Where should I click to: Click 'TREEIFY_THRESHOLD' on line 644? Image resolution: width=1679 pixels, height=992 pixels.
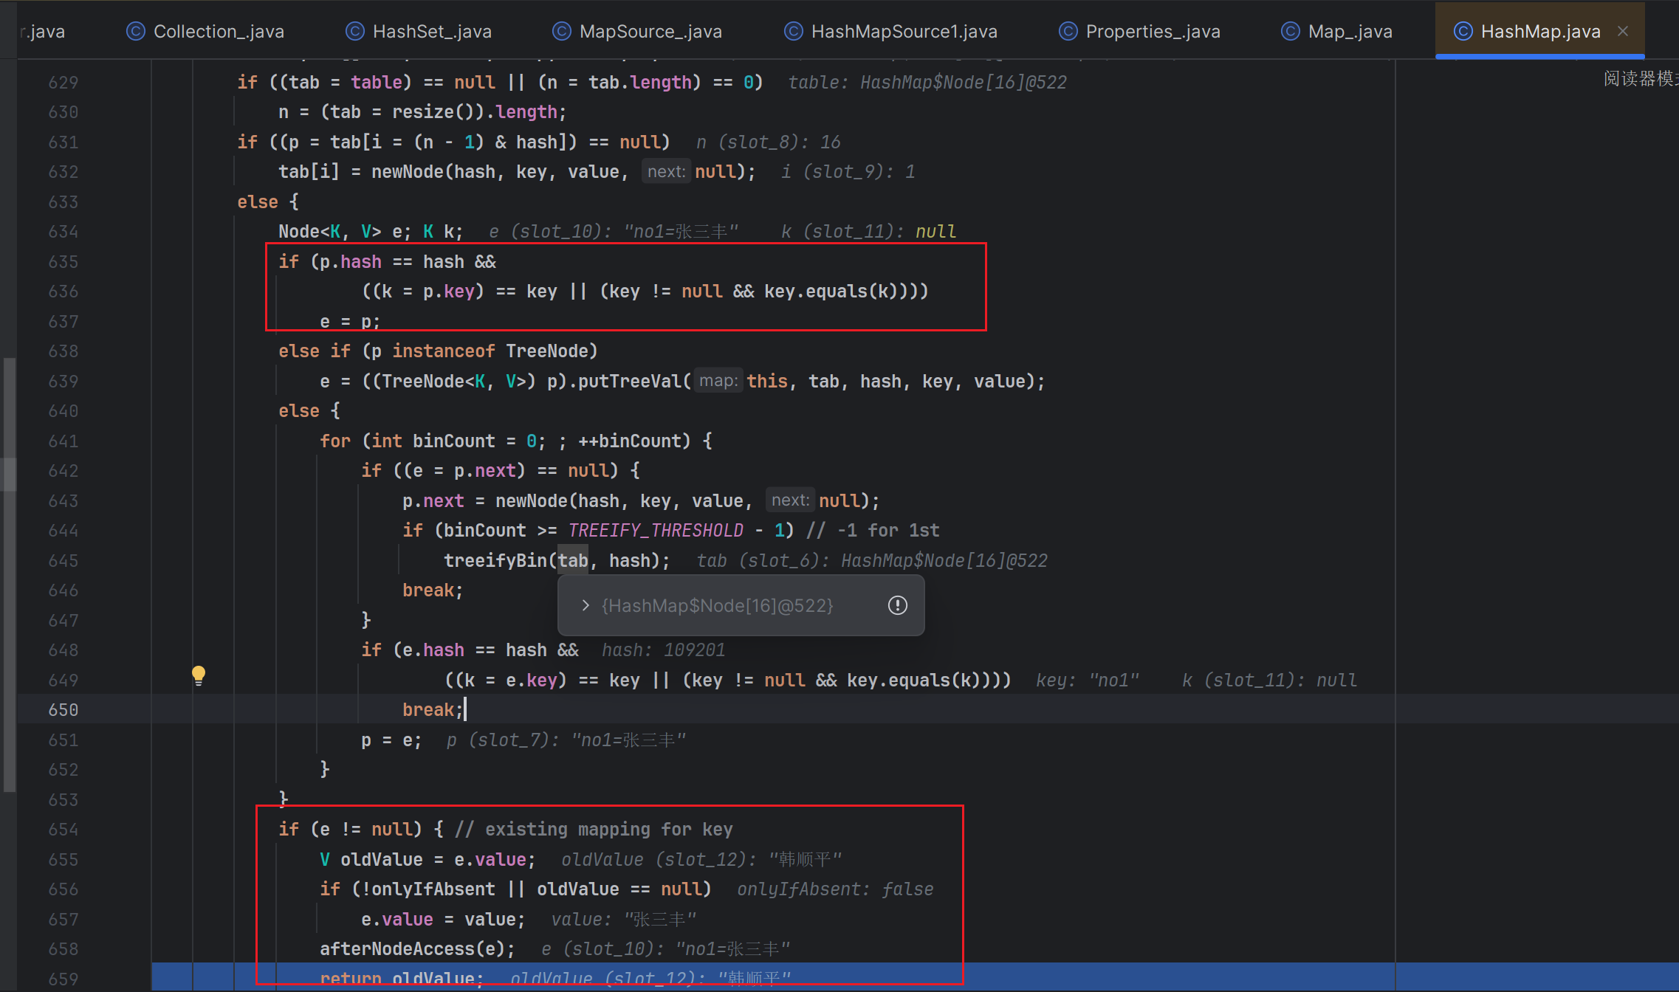point(656,531)
